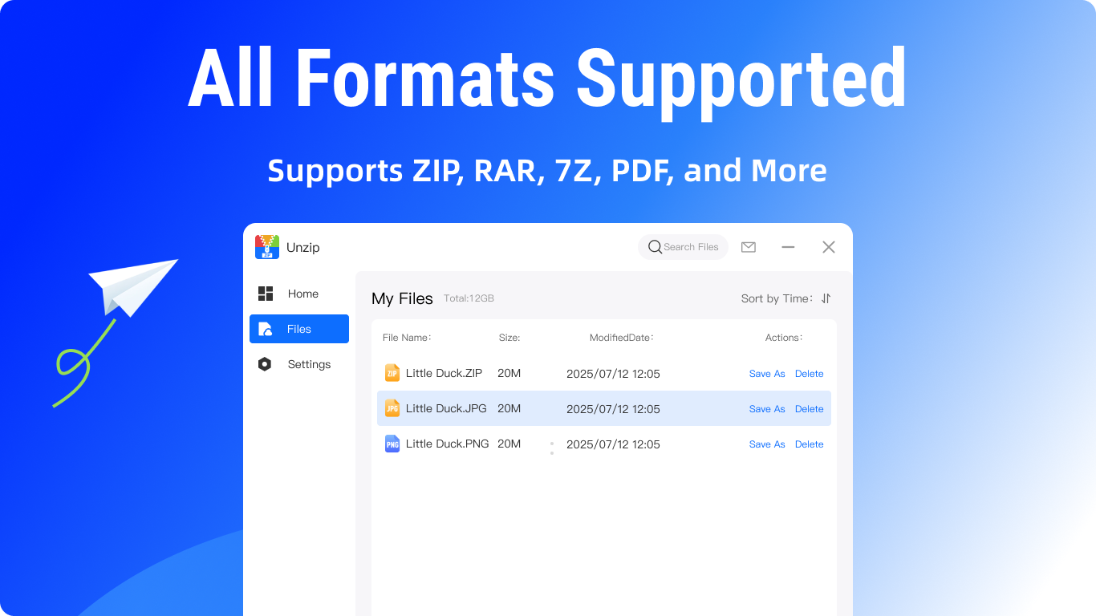
Task: Click the ModifiedDate column header
Action: tap(622, 338)
